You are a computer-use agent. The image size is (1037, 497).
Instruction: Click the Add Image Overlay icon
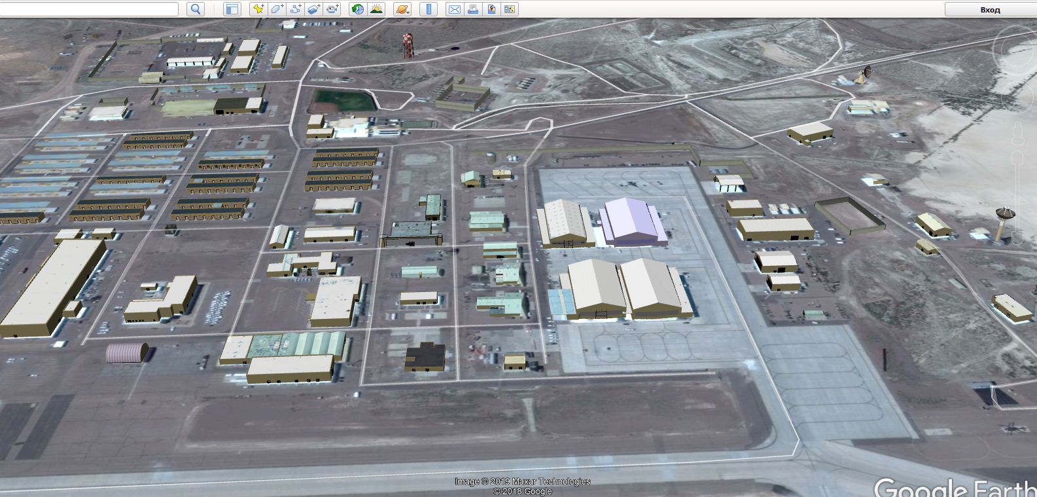point(314,9)
